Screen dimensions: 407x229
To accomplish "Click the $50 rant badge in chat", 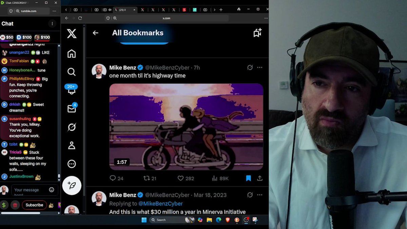I will coord(7,37).
